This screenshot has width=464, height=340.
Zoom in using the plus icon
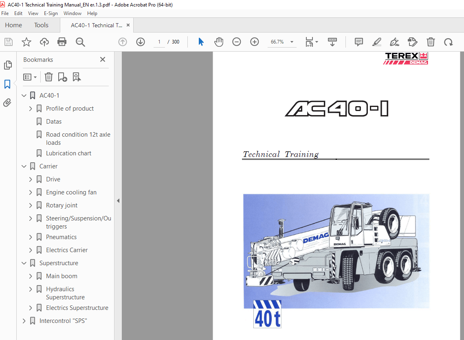pos(255,42)
